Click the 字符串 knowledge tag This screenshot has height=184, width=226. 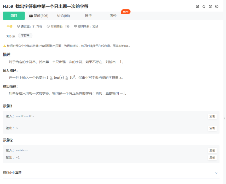click(25, 36)
